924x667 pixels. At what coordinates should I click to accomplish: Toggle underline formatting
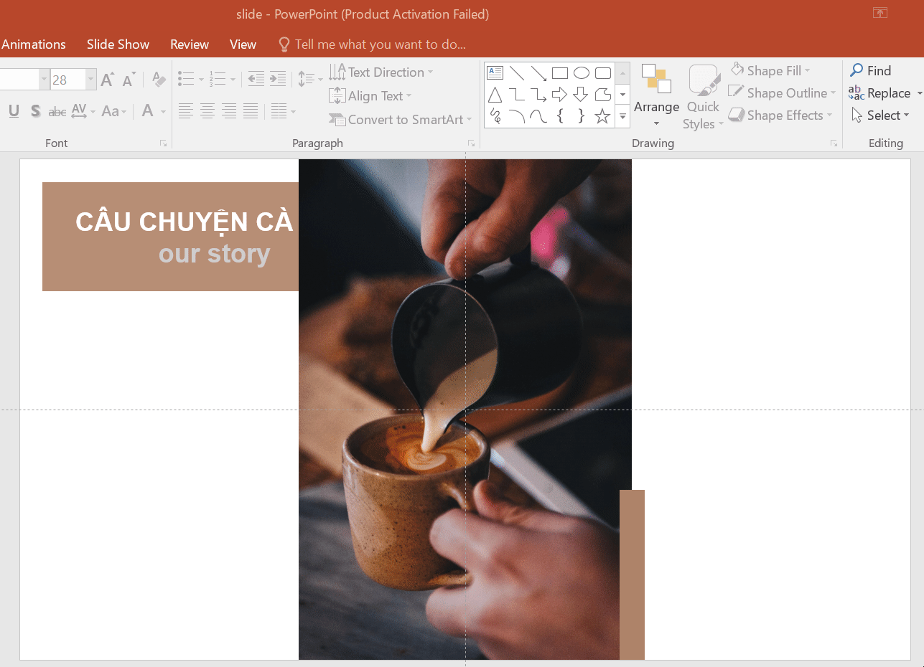click(x=13, y=111)
